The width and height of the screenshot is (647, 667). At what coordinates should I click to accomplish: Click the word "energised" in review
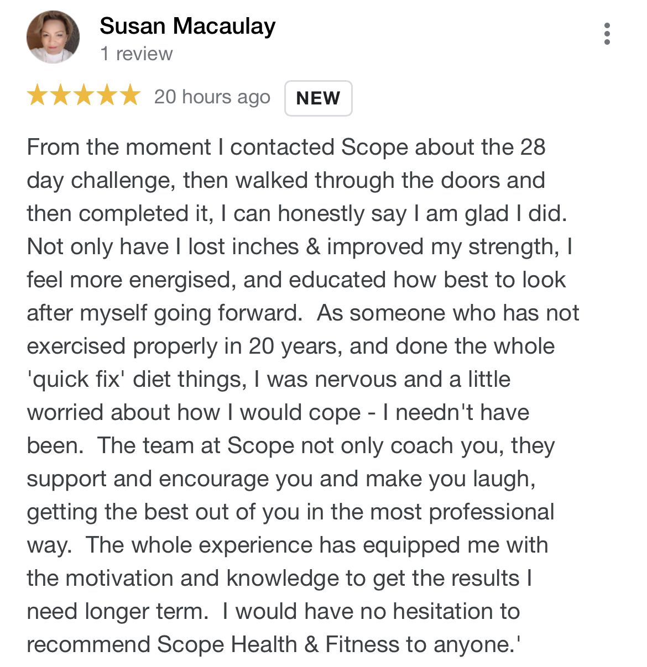tap(178, 280)
